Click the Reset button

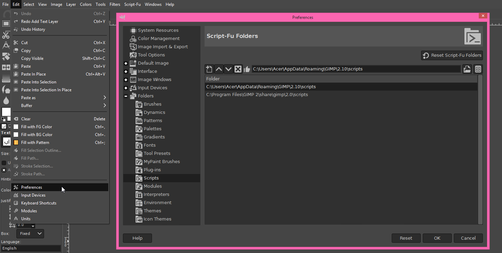(x=406, y=238)
